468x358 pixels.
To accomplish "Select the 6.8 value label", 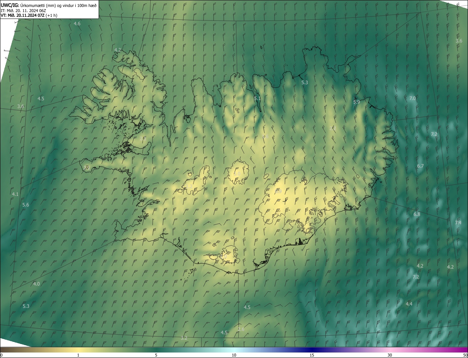I will 417,214.
